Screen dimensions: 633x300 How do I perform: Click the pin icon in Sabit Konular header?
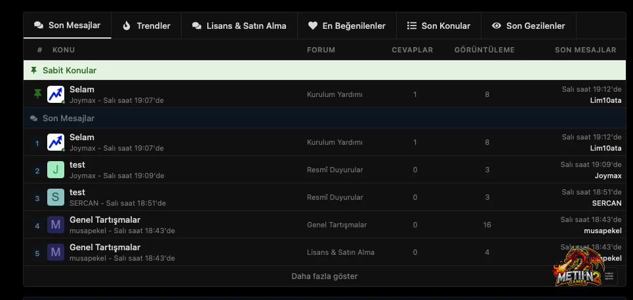(34, 71)
